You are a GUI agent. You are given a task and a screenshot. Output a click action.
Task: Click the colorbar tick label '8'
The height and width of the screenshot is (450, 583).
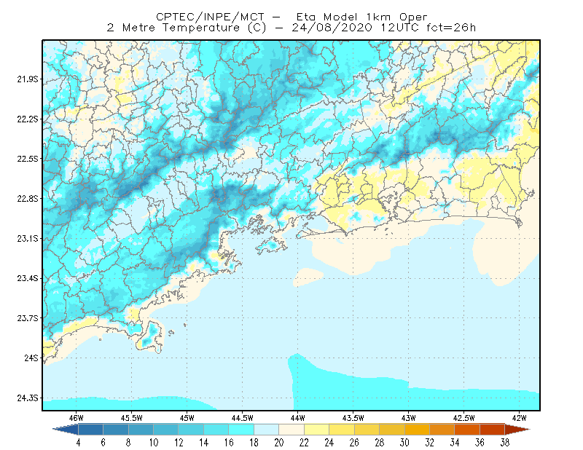tap(128, 443)
